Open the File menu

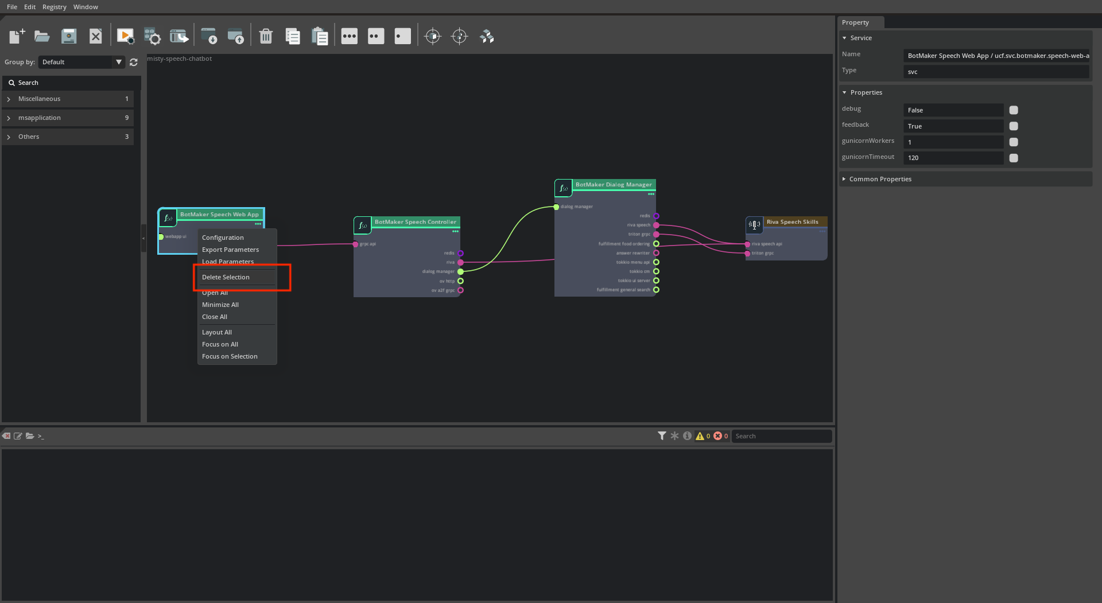[12, 7]
